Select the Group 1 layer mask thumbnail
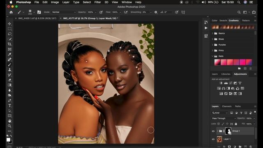Screen dimensions: 263x148 tap(228, 131)
